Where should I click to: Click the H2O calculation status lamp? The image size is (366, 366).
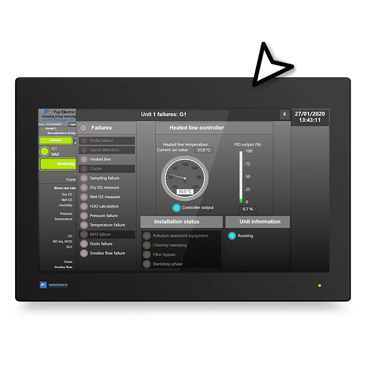(x=84, y=206)
